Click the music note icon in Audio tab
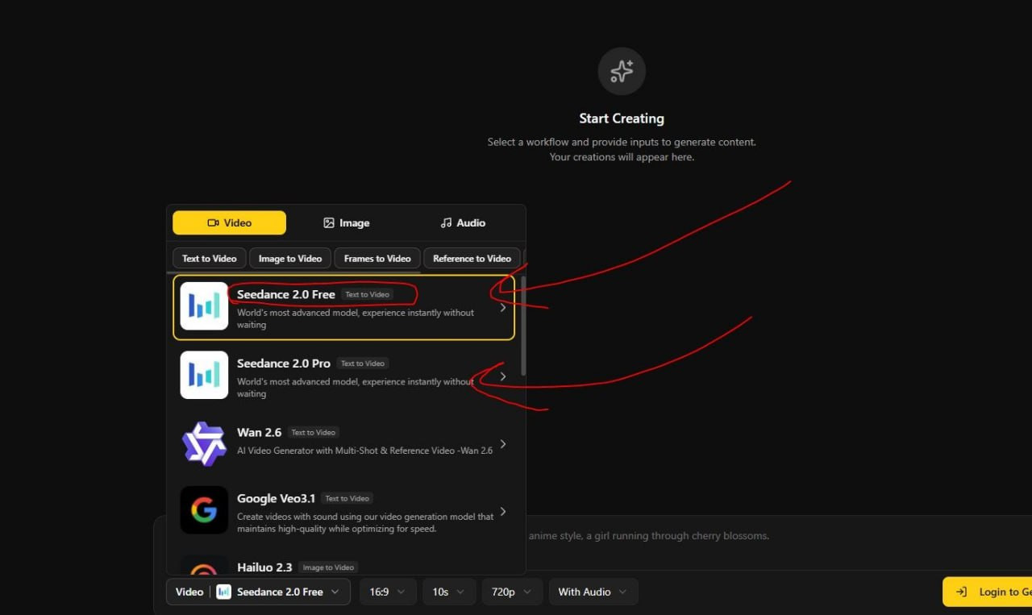The width and height of the screenshot is (1032, 615). point(447,223)
